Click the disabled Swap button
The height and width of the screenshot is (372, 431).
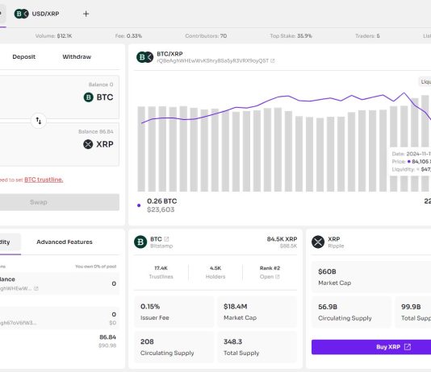pyautogui.click(x=59, y=202)
